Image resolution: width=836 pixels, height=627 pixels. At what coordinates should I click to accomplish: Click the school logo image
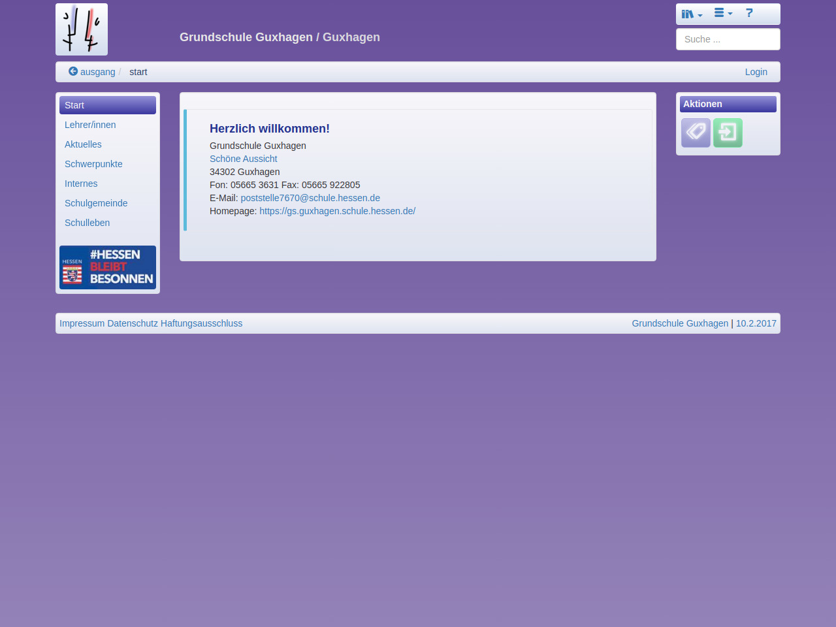click(x=82, y=29)
